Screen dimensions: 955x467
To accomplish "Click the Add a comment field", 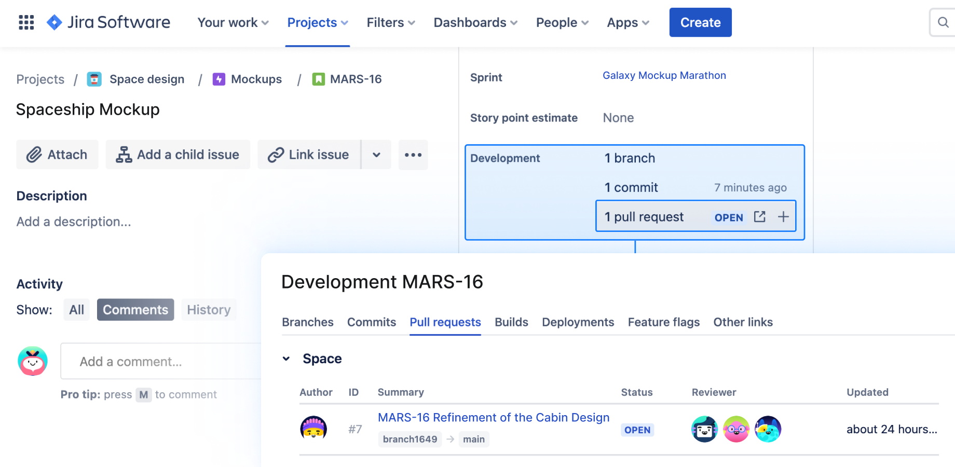I will 161,361.
